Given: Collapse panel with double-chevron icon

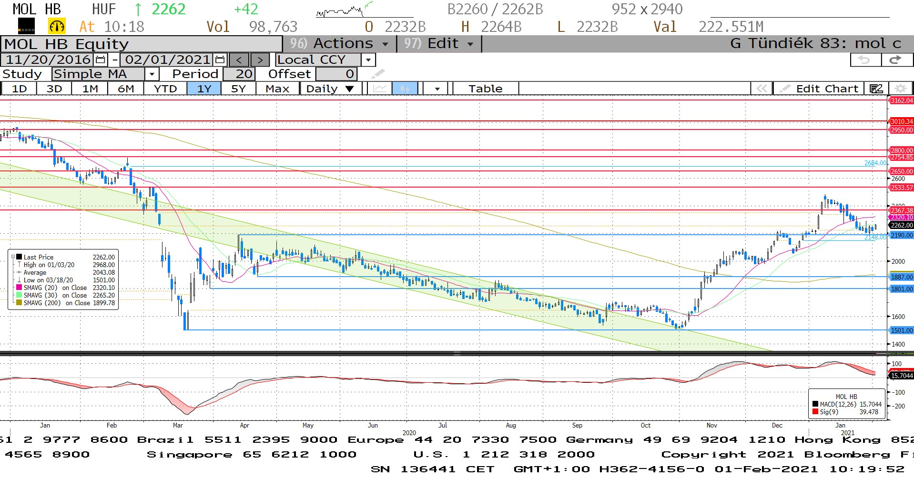Looking at the screenshot, I should (762, 89).
